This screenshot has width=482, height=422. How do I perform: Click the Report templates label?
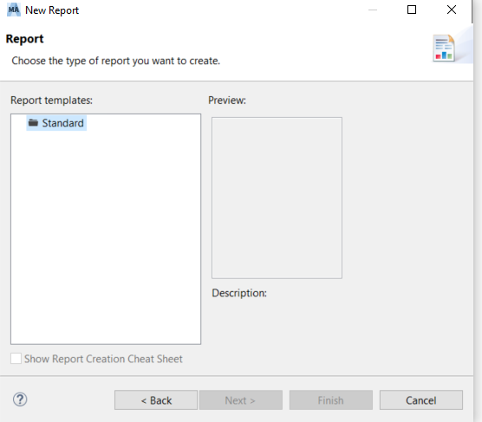51,101
